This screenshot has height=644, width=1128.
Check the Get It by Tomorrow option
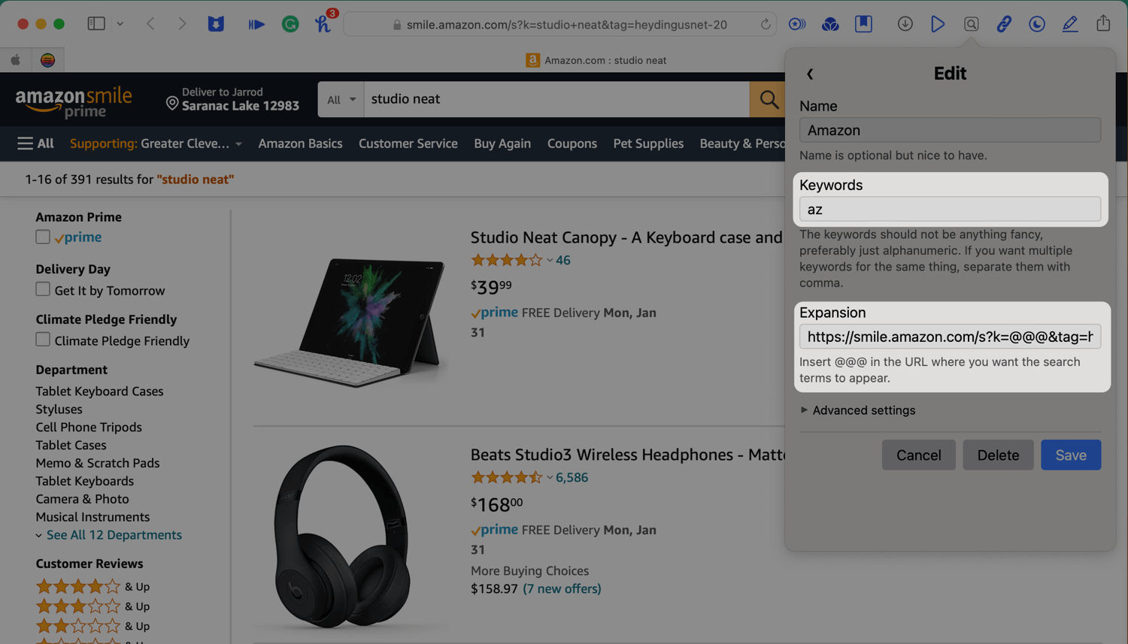[x=43, y=289]
